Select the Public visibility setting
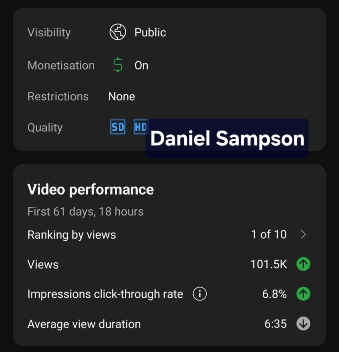339x352 pixels. tap(150, 33)
